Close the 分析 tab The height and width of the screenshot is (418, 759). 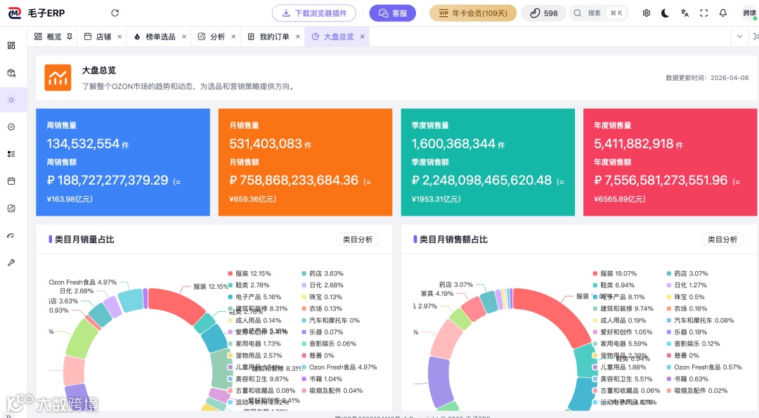(233, 37)
